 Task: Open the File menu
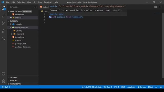[8, 2]
